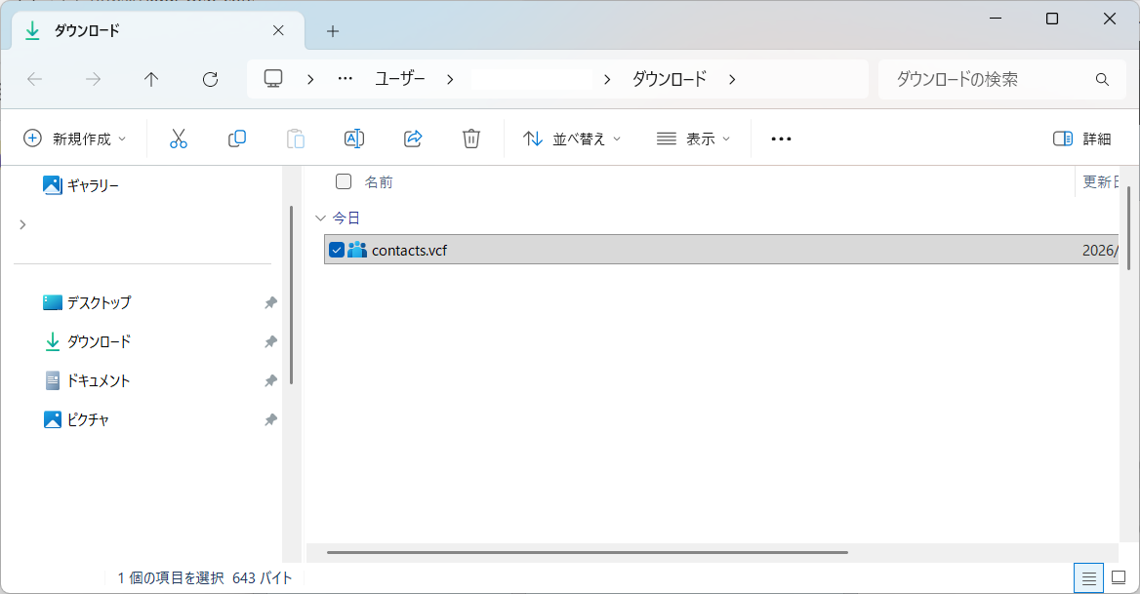Open ドキュメント in navigation pane
The image size is (1140, 594).
[x=87, y=381]
